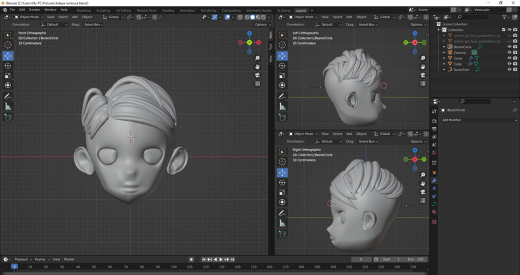Open the Object Mode dropdown in front viewport
Viewport: 520px width, 275px height.
click(x=30, y=17)
